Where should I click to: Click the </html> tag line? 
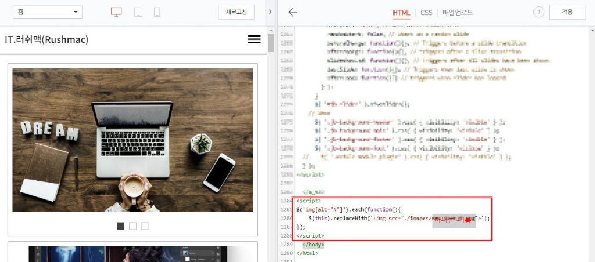click(307, 253)
